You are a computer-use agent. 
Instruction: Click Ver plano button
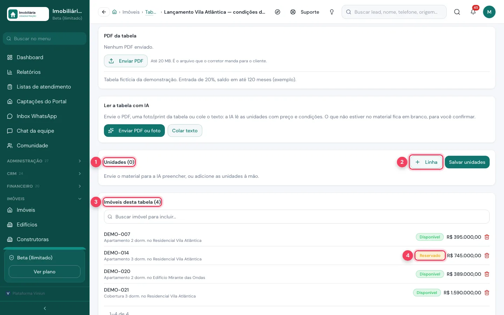point(44,272)
